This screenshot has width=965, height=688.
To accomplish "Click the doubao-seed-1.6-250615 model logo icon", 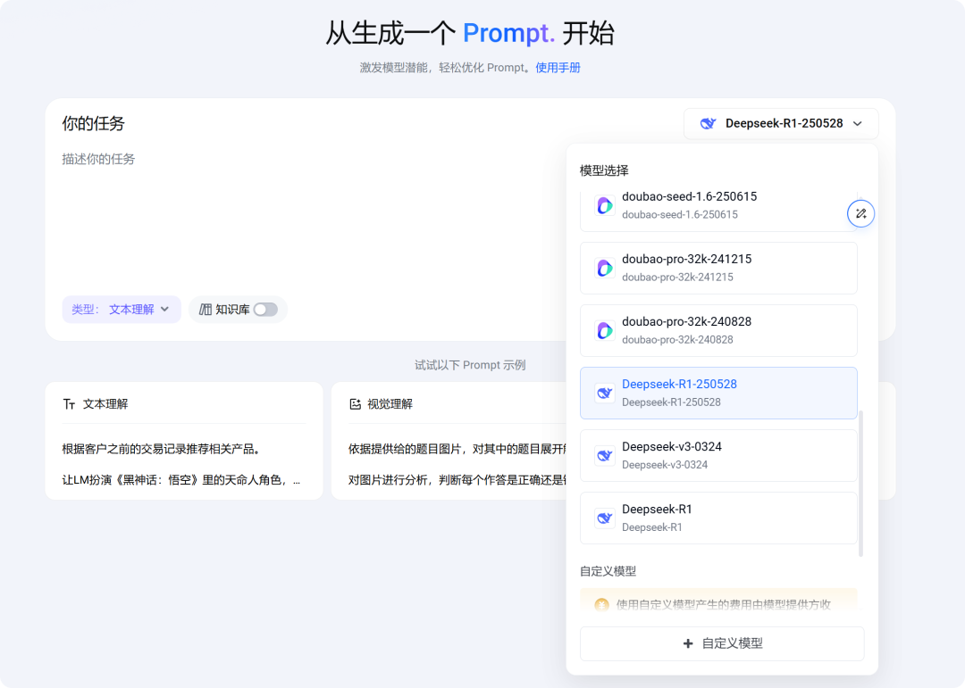I will [604, 205].
